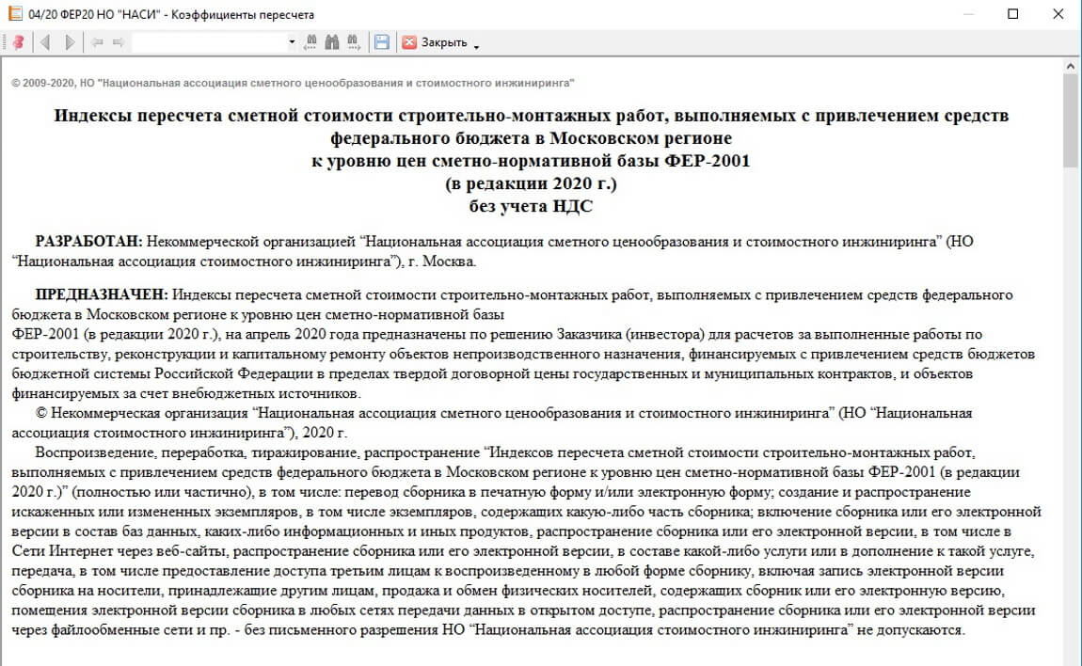Click heading 'федерального бюджета в Московском регионе'

pyautogui.click(x=531, y=138)
